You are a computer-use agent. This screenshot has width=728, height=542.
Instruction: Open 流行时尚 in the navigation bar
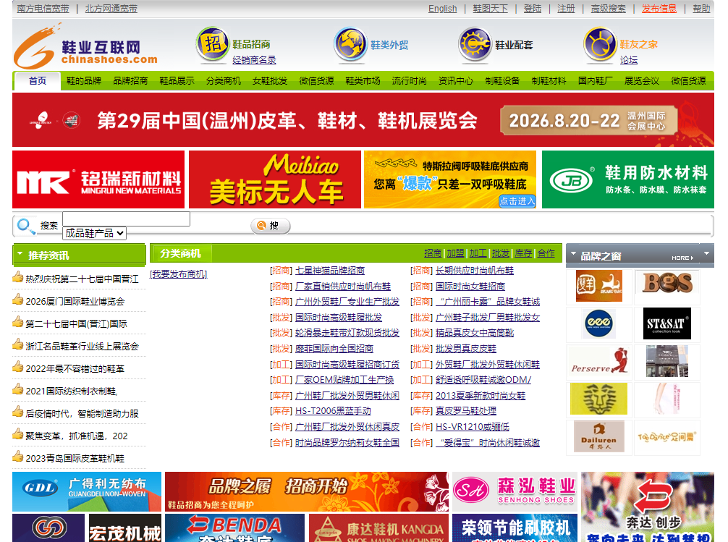point(409,81)
